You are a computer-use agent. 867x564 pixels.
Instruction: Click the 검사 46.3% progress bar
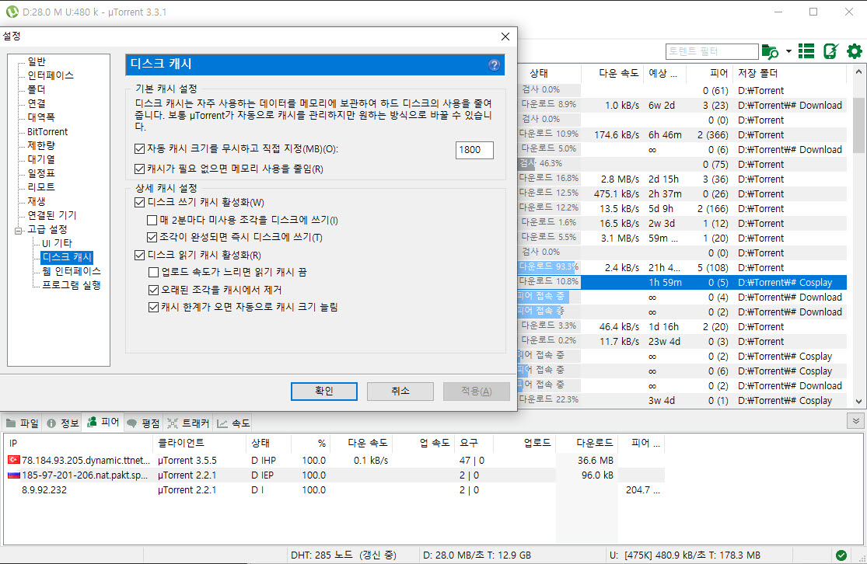(x=549, y=163)
